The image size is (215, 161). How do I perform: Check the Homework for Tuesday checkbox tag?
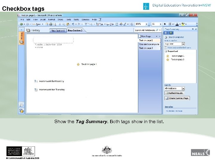pos(36,90)
